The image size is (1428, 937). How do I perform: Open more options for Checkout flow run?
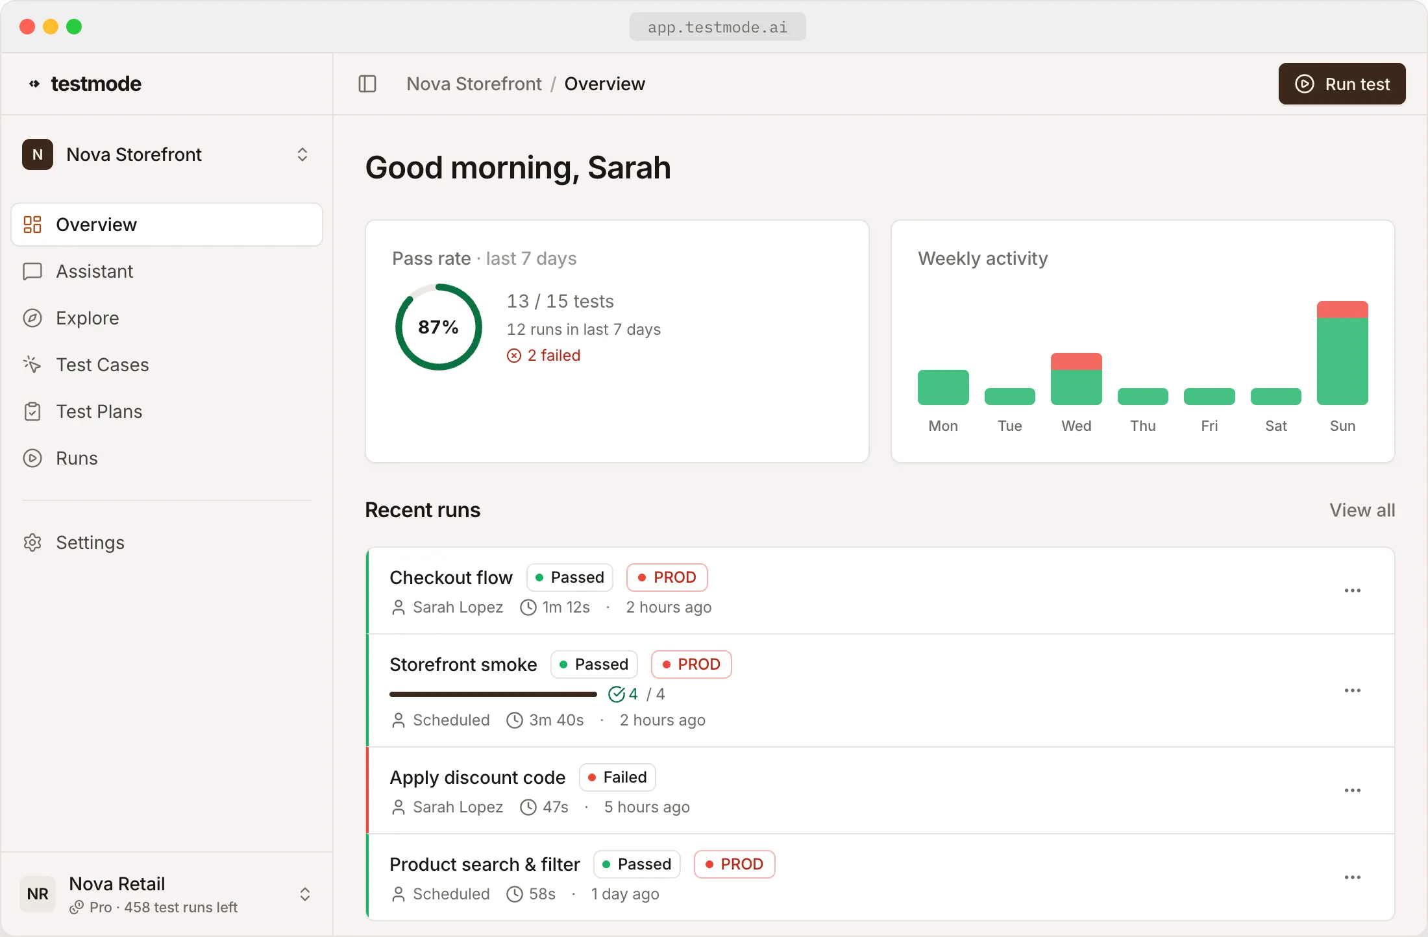pos(1353,590)
